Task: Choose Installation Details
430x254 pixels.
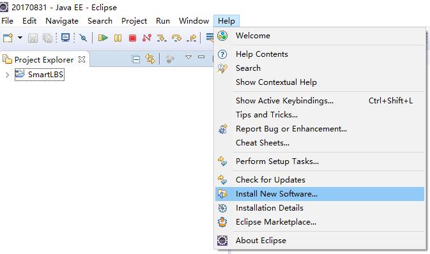Action: 319,208
